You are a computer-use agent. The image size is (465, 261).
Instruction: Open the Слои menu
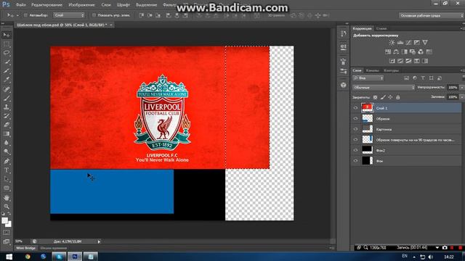[x=106, y=5]
